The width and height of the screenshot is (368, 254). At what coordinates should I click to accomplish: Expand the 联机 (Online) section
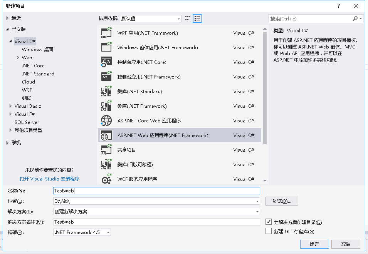click(x=7, y=142)
